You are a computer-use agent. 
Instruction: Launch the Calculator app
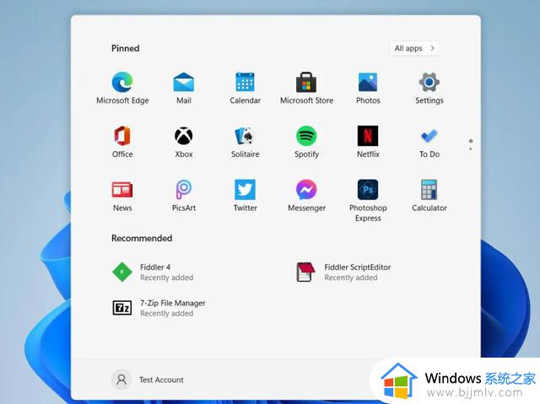point(429,196)
